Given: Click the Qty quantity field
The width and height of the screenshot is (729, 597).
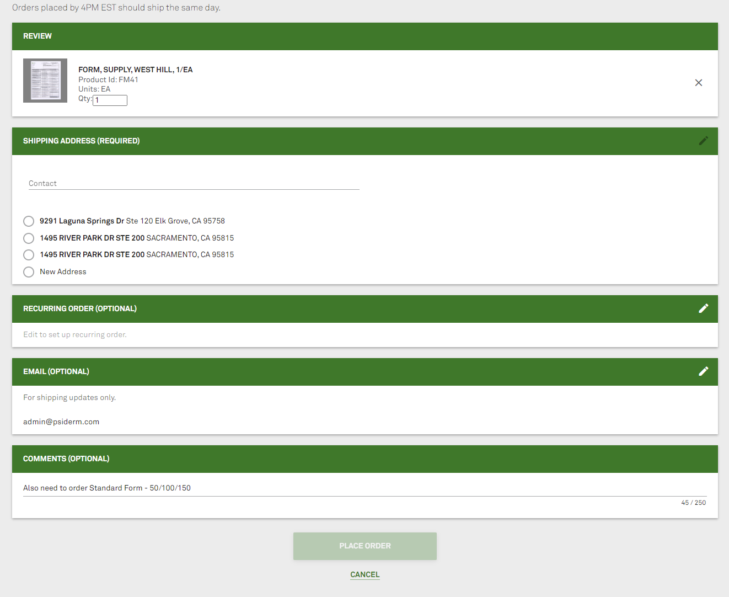Looking at the screenshot, I should tap(109, 100).
